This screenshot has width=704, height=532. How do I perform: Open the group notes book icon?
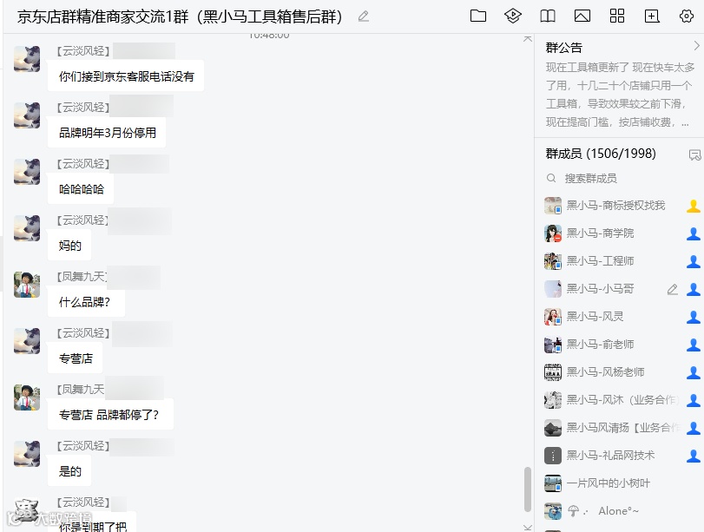pyautogui.click(x=547, y=16)
